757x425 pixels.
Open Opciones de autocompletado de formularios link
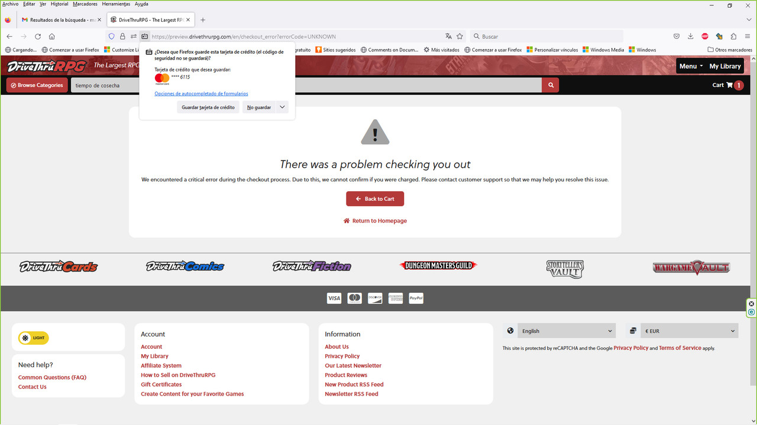pyautogui.click(x=201, y=93)
